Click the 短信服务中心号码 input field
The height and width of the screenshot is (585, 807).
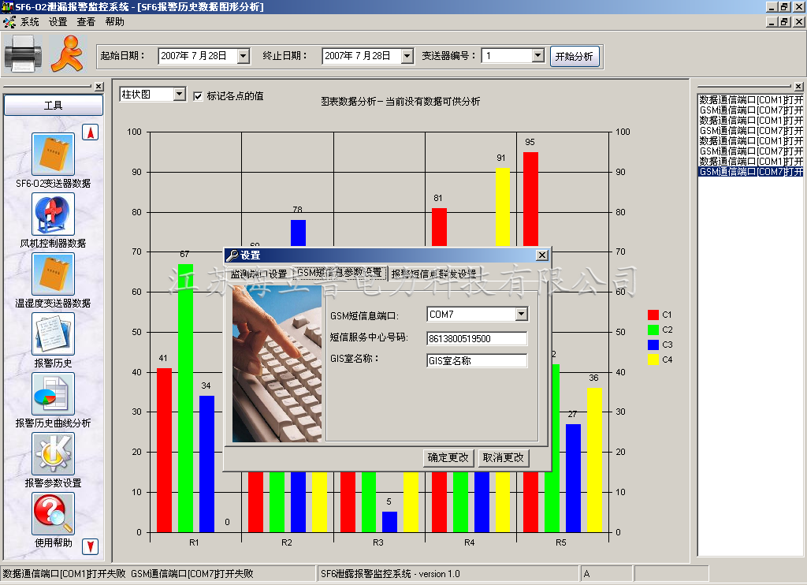tap(477, 338)
